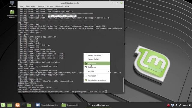The image size is (192, 108).
Task: Open the 14:45 panel clock
Action: click(185, 105)
